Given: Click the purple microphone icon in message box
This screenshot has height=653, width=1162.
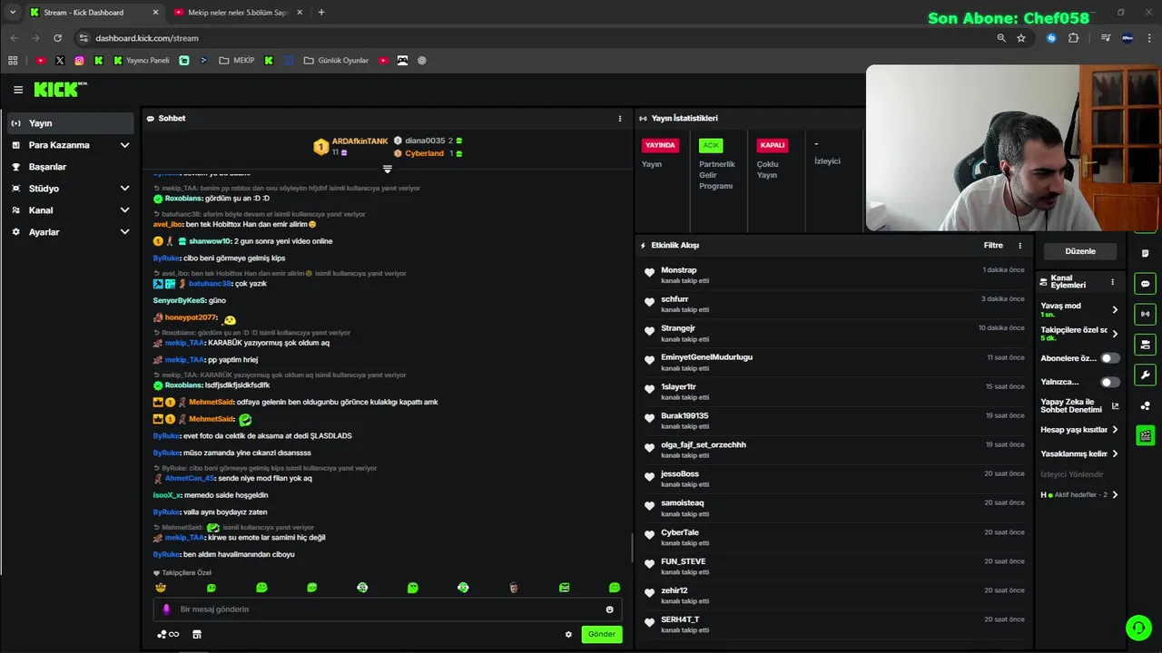Looking at the screenshot, I should click(x=166, y=609).
